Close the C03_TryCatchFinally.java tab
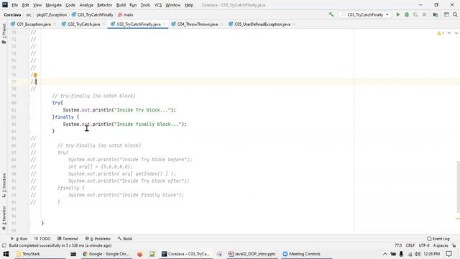 pyautogui.click(x=165, y=24)
